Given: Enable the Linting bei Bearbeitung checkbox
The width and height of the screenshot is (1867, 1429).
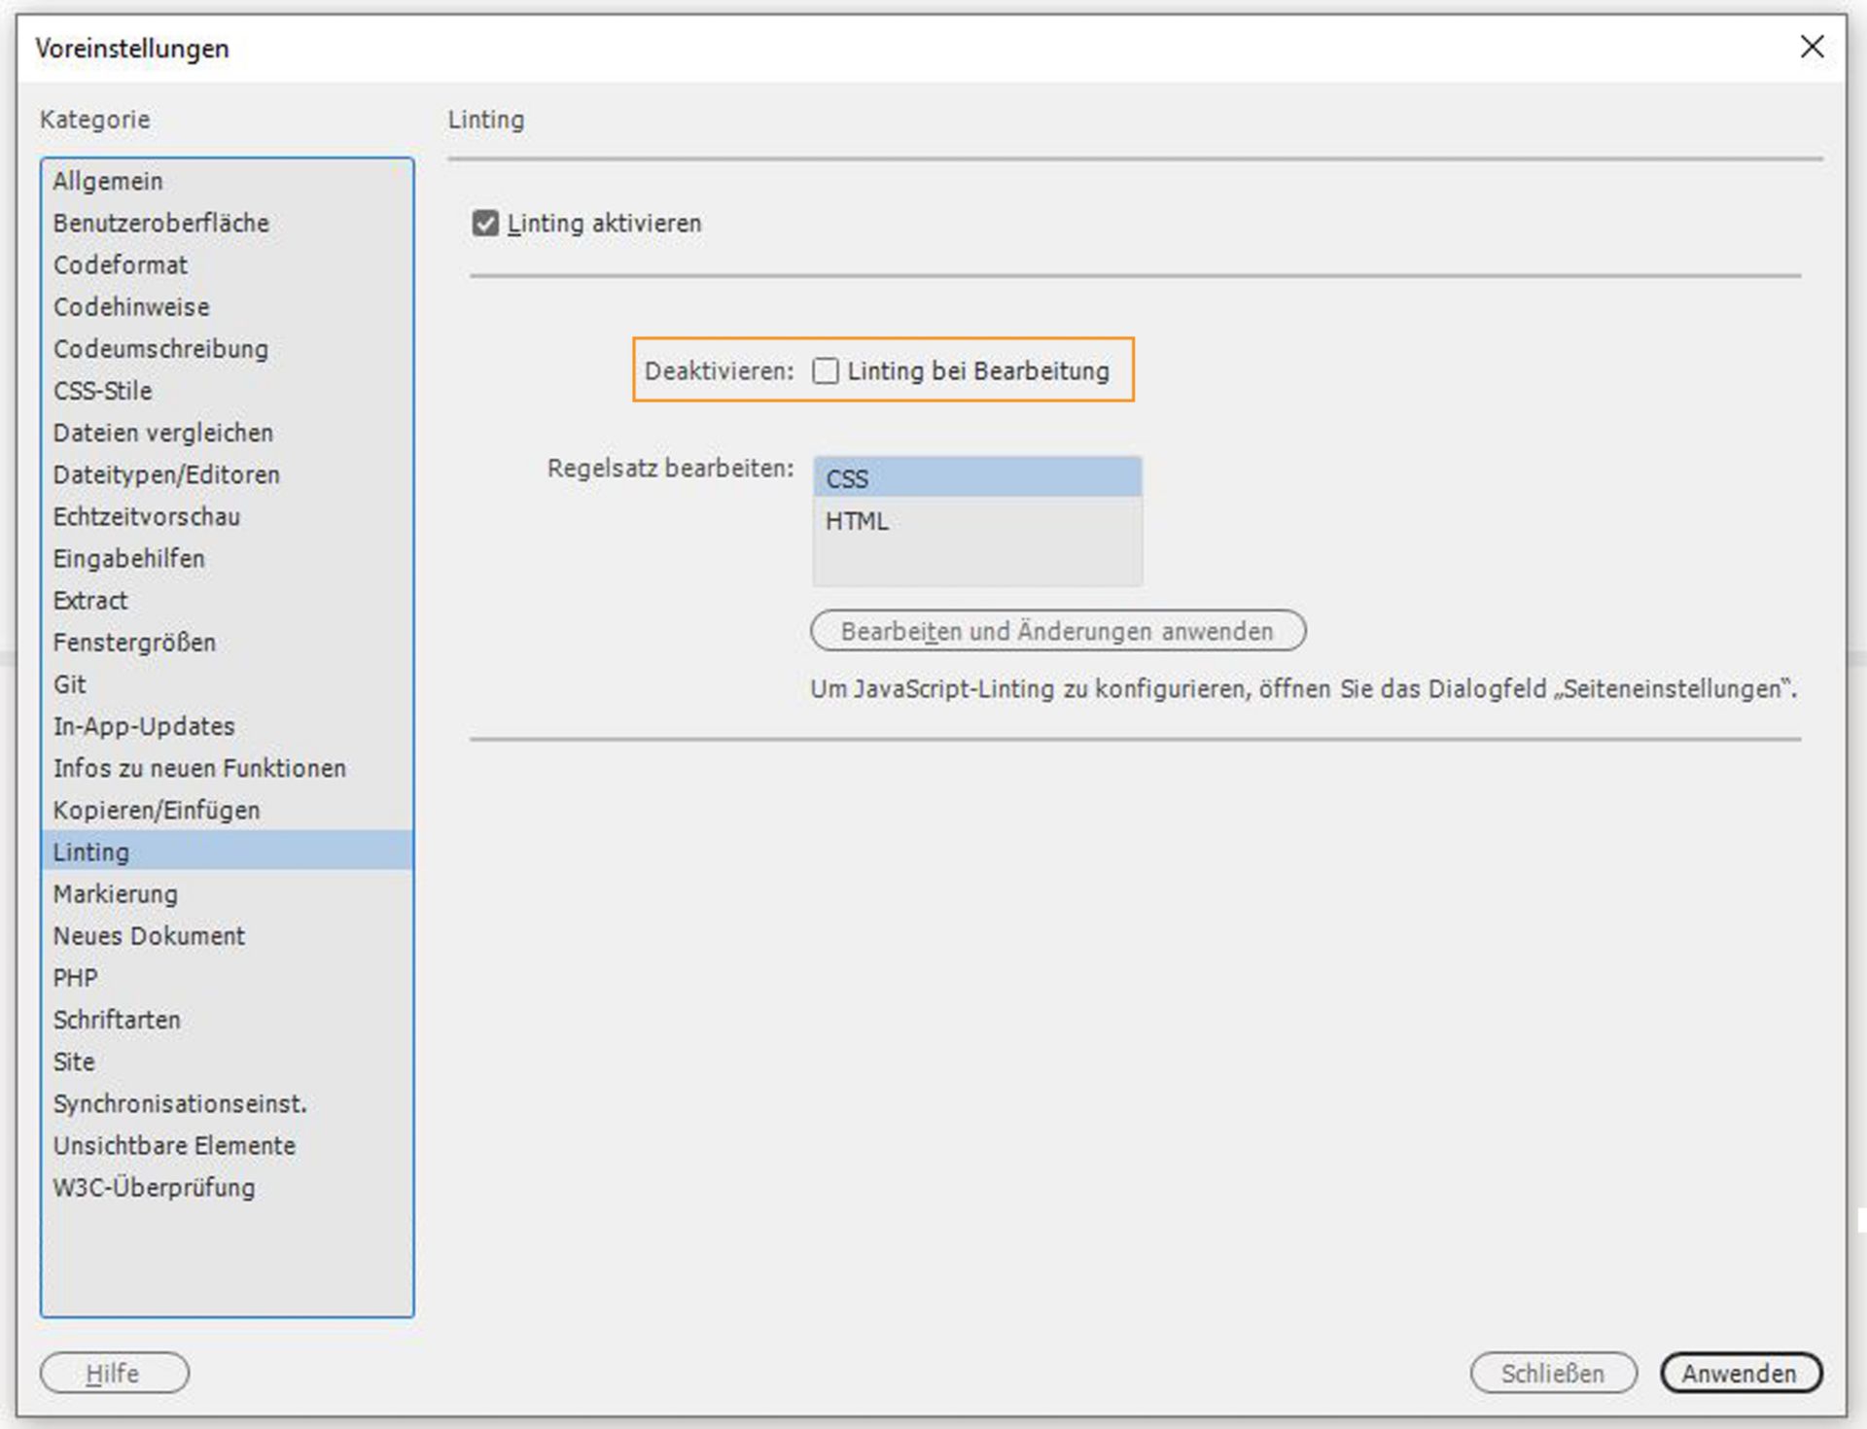Looking at the screenshot, I should tap(826, 371).
